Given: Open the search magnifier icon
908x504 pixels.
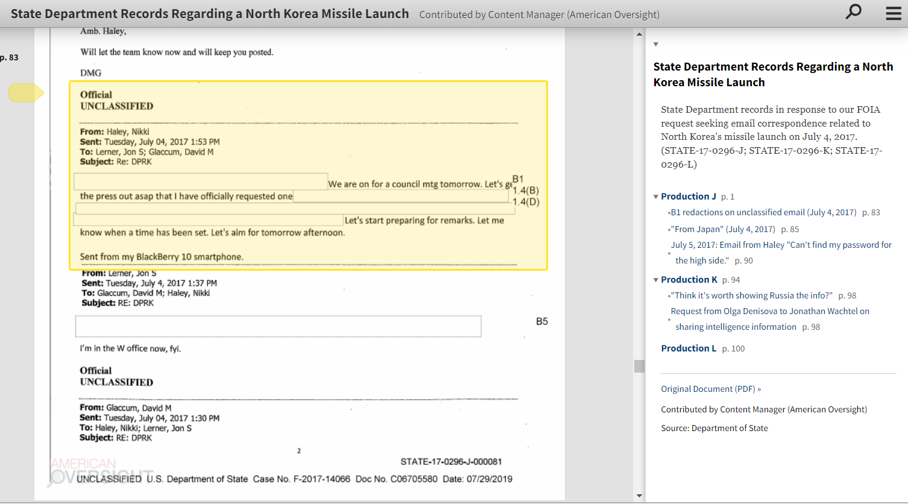Looking at the screenshot, I should (x=853, y=11).
